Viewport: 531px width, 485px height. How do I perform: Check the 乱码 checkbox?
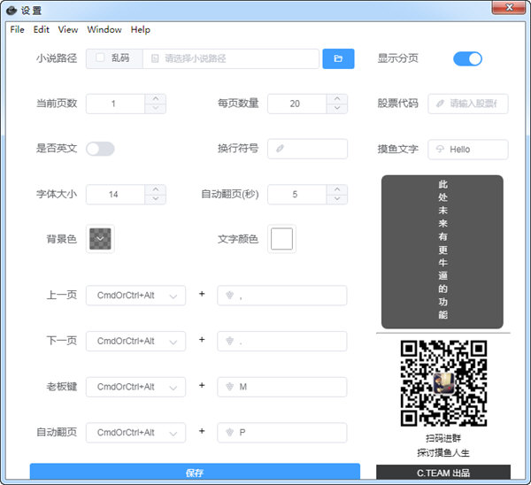pyautogui.click(x=99, y=58)
